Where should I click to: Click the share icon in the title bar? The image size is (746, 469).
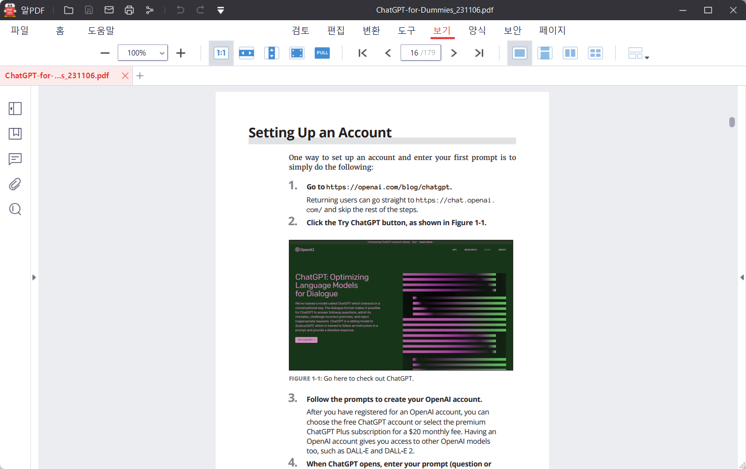click(150, 10)
